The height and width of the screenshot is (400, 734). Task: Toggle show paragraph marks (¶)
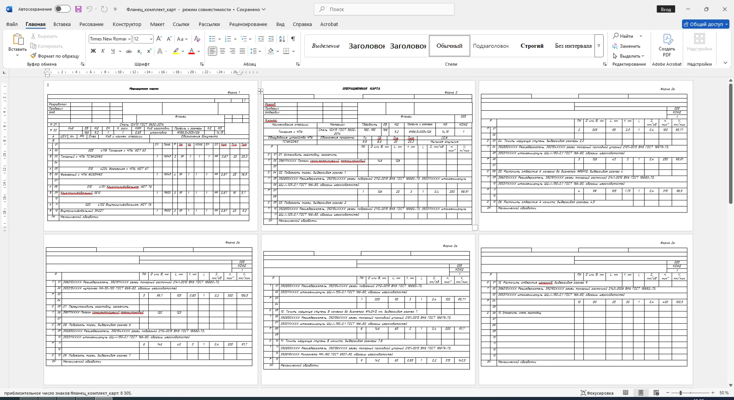coord(293,39)
